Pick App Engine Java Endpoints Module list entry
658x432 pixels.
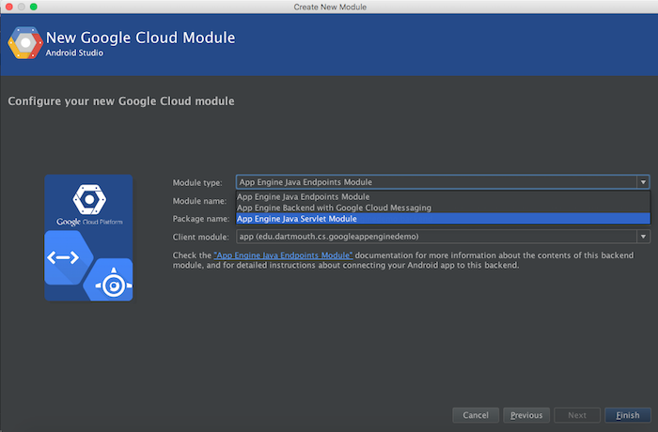pos(443,196)
